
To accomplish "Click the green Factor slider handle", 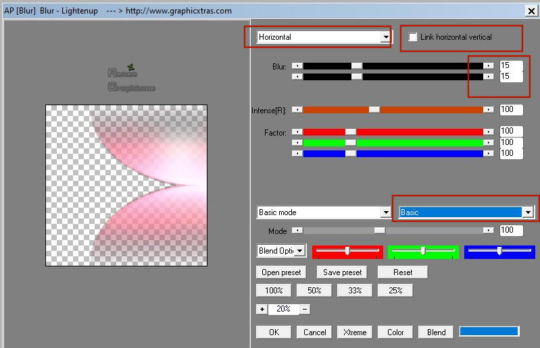I will (x=351, y=142).
